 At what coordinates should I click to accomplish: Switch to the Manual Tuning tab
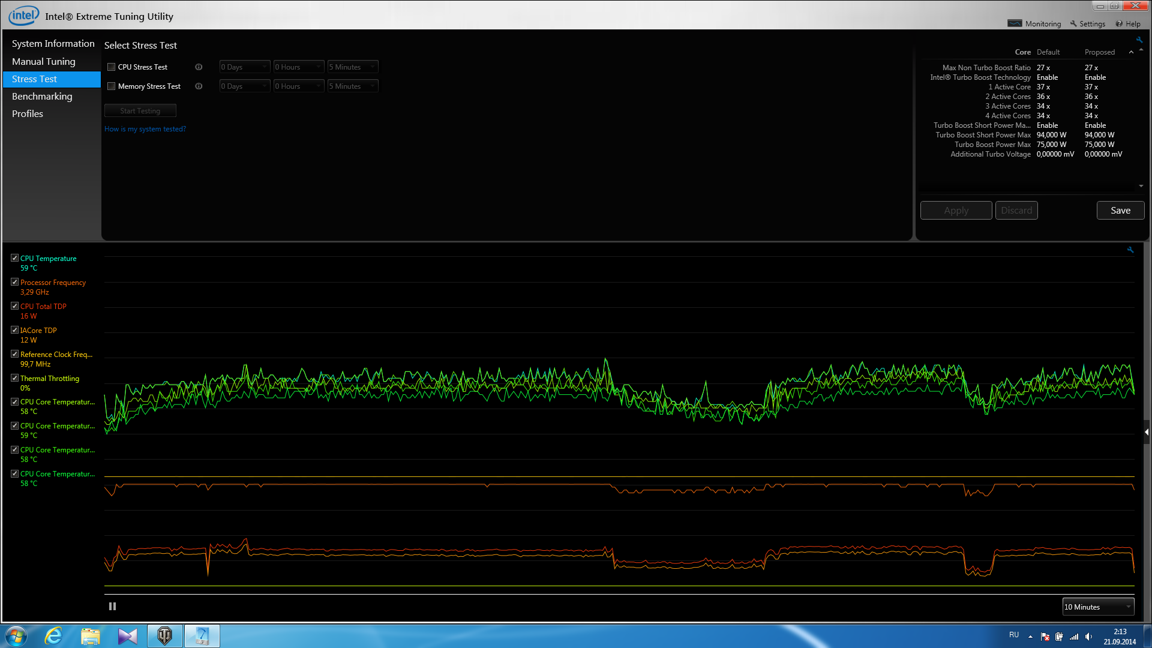(44, 62)
